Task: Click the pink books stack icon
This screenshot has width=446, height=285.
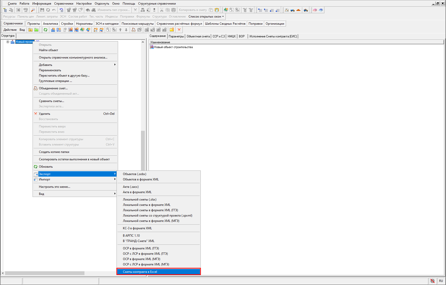Action: (315, 10)
